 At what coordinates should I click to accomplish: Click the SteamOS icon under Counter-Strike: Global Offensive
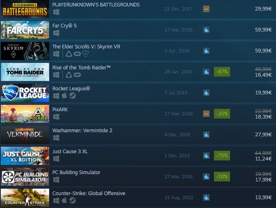(73, 200)
